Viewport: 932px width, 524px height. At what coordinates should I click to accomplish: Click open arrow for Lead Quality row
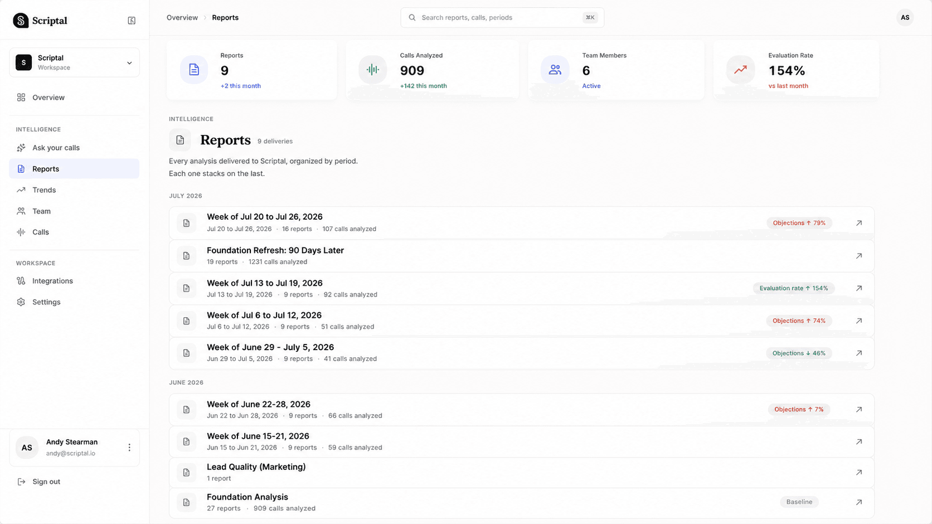point(859,472)
